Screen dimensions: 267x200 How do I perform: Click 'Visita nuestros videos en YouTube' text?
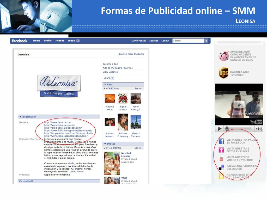click(240, 159)
